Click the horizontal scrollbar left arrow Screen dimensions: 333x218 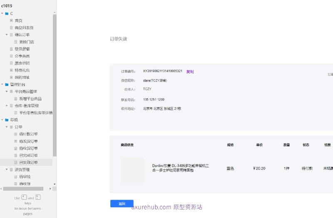(x=1, y=189)
